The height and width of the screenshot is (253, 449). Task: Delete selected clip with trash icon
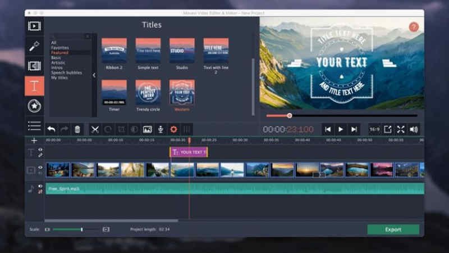pos(77,129)
